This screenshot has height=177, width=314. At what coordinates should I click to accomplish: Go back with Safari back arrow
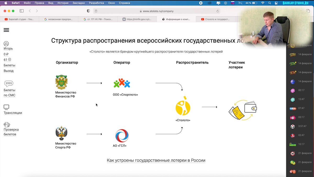[30, 11]
